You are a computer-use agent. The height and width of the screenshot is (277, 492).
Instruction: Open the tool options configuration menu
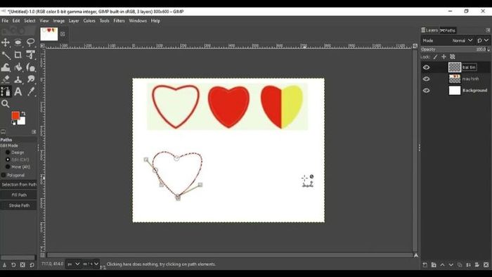[34, 131]
